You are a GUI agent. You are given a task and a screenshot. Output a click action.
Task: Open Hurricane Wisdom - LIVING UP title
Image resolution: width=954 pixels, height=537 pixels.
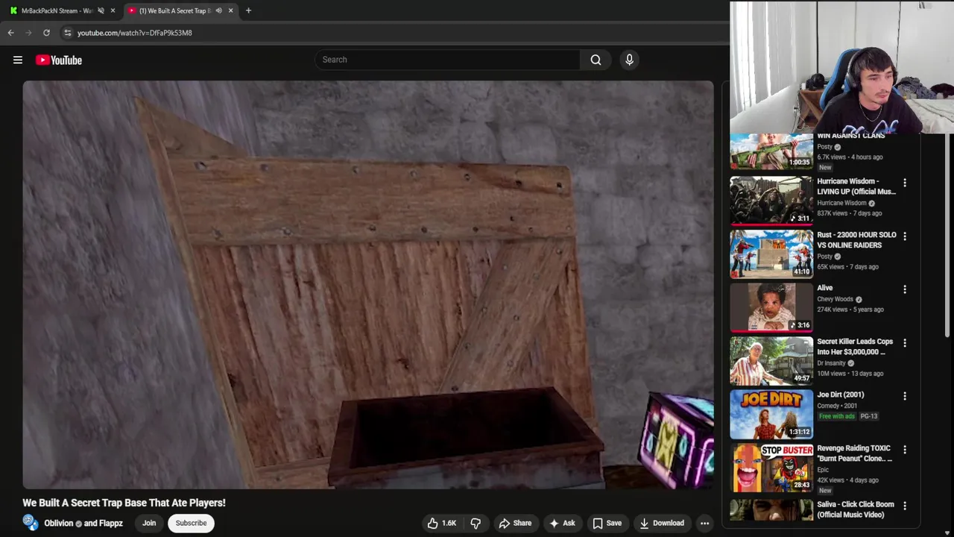coord(856,186)
